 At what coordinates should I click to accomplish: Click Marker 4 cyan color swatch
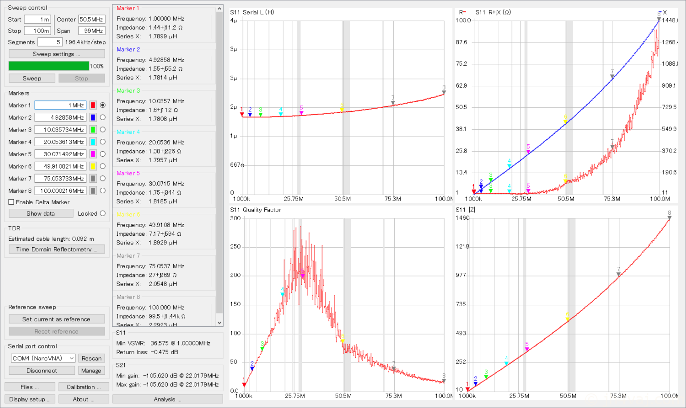[93, 142]
